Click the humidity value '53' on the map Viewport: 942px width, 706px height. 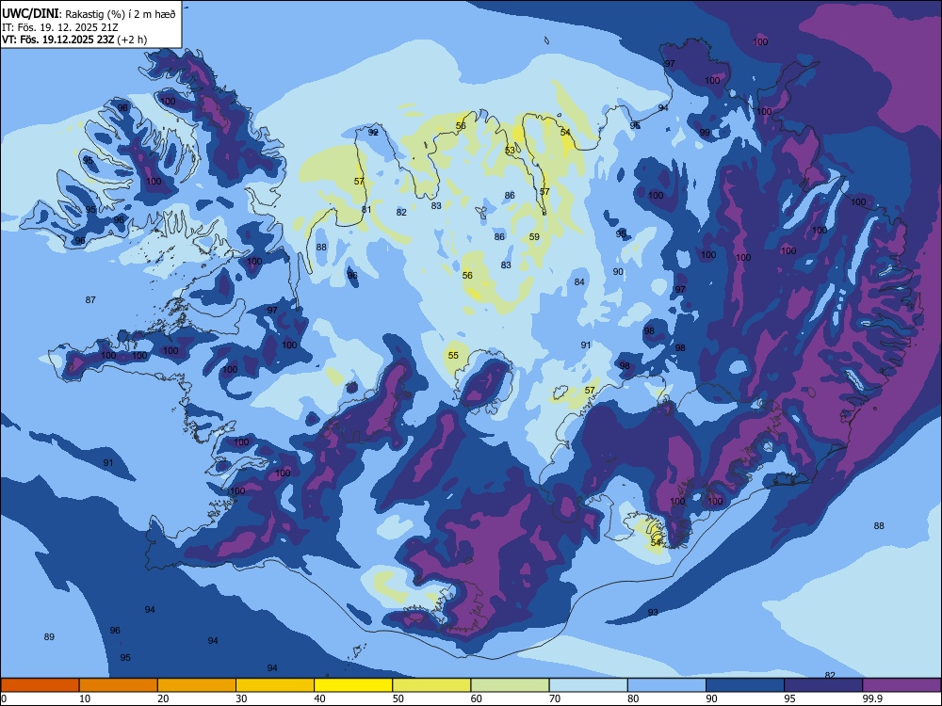[510, 150]
